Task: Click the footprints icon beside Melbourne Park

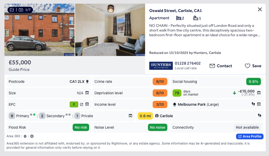Action: click(x=253, y=104)
